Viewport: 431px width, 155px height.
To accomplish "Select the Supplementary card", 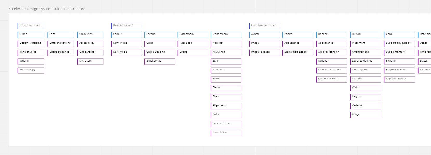I will 399,53.
